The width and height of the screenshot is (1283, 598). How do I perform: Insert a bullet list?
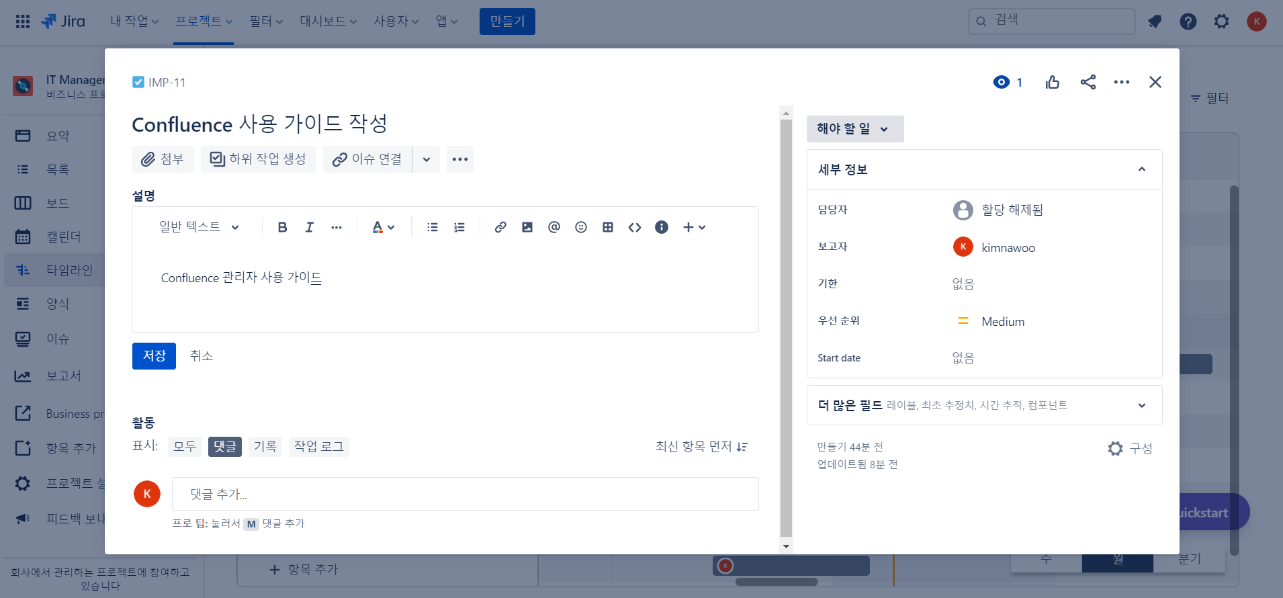pyautogui.click(x=433, y=227)
